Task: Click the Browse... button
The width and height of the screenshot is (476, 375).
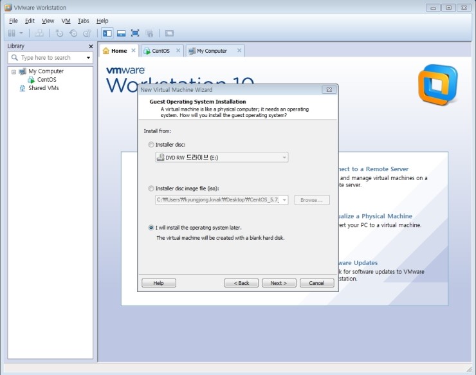Action: tap(312, 200)
